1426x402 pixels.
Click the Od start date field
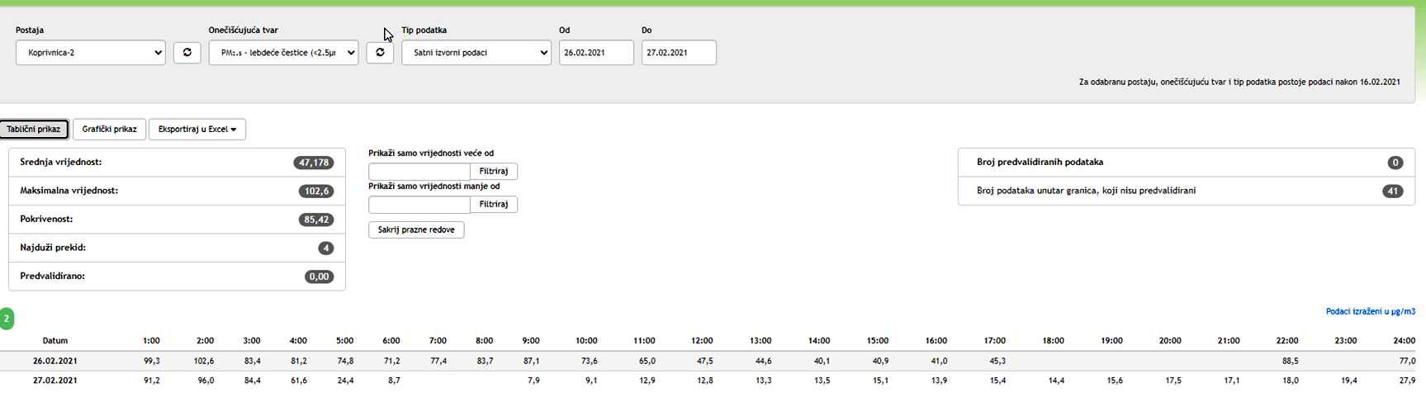(x=596, y=53)
